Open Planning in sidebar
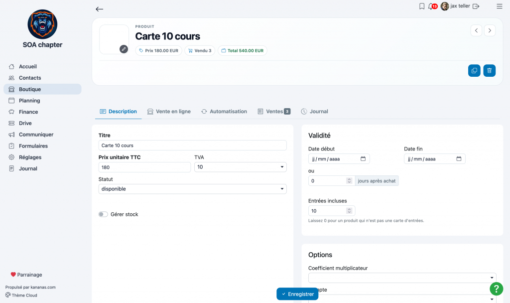This screenshot has height=303, width=510. [x=42, y=101]
